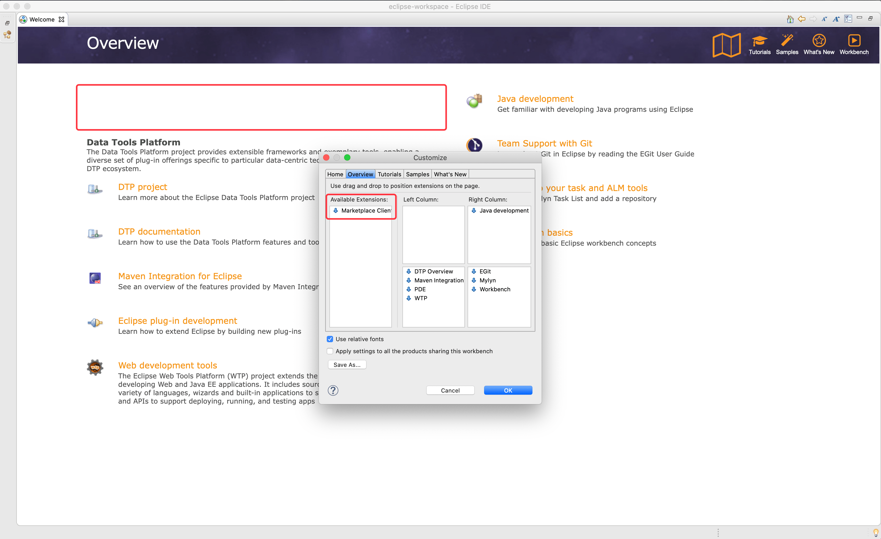Minimize the Welcome view from its toolbar

859,18
